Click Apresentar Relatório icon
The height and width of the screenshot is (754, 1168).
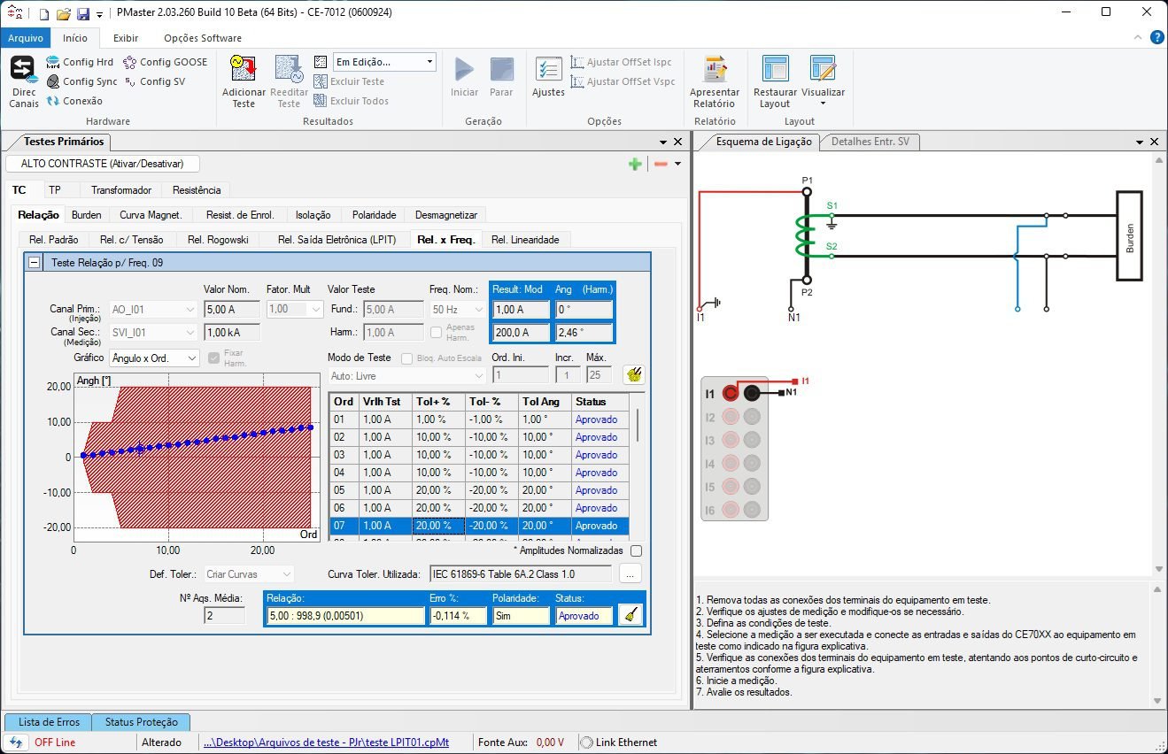715,69
